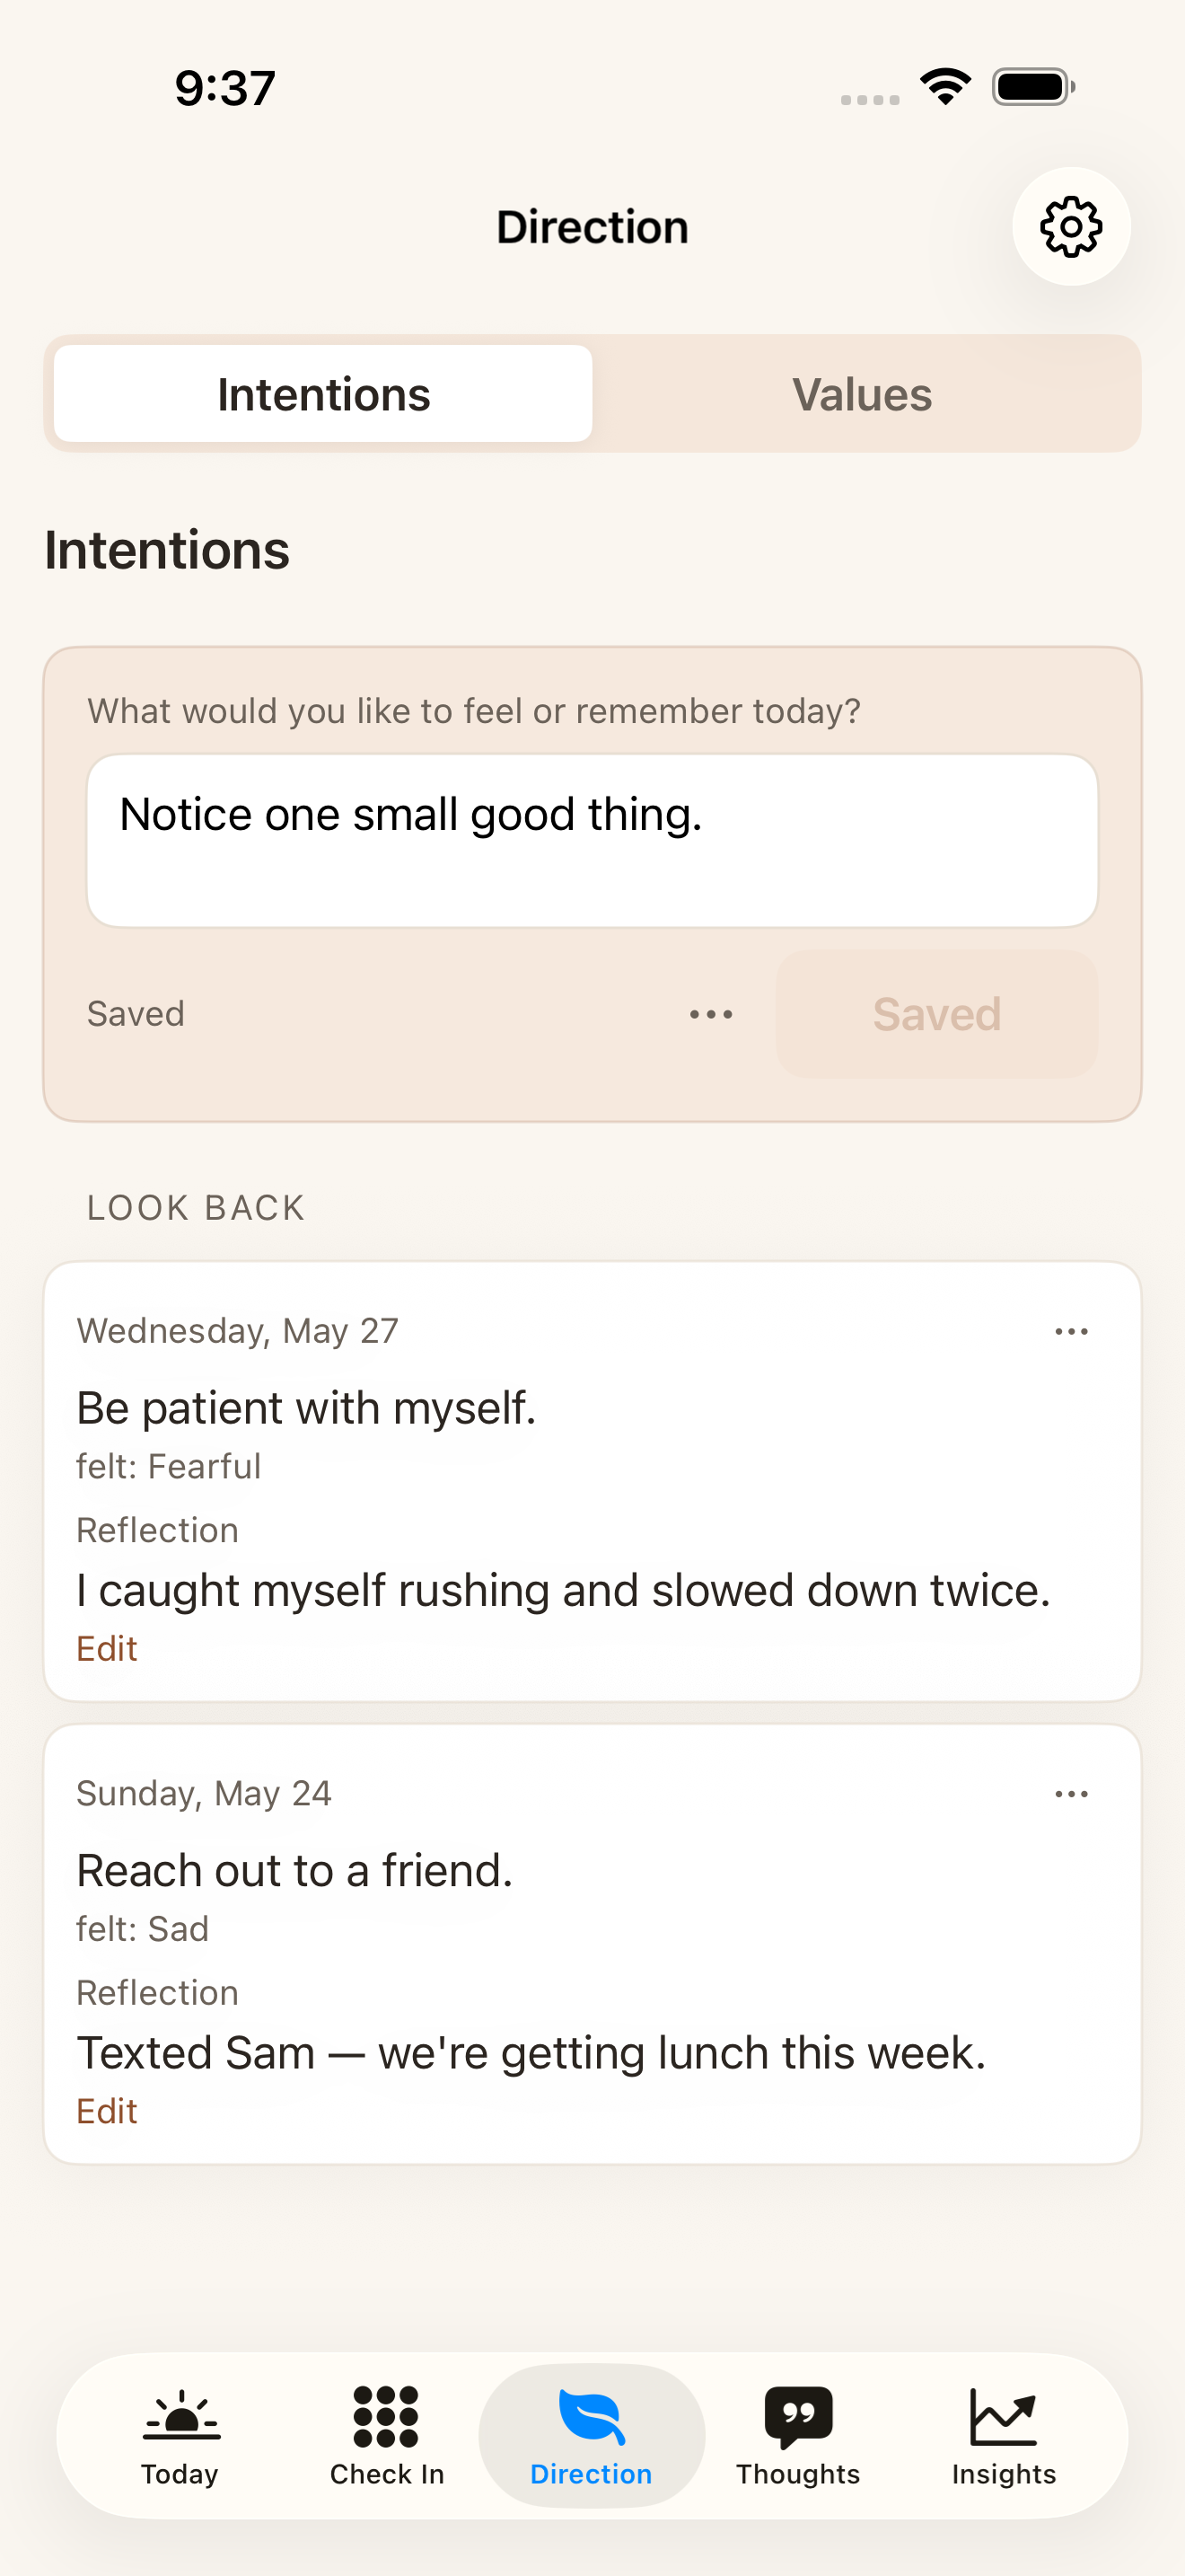The image size is (1185, 2576).
Task: Tap the battery status icon
Action: click(x=1034, y=87)
